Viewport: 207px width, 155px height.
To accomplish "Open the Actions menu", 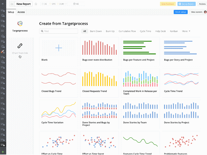I will pyautogui.click(x=202, y=4).
